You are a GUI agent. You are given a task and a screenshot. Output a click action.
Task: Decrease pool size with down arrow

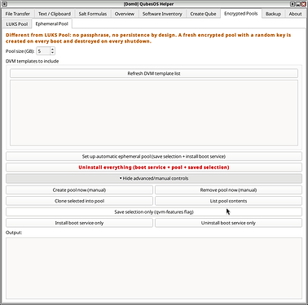pyautogui.click(x=52, y=53)
